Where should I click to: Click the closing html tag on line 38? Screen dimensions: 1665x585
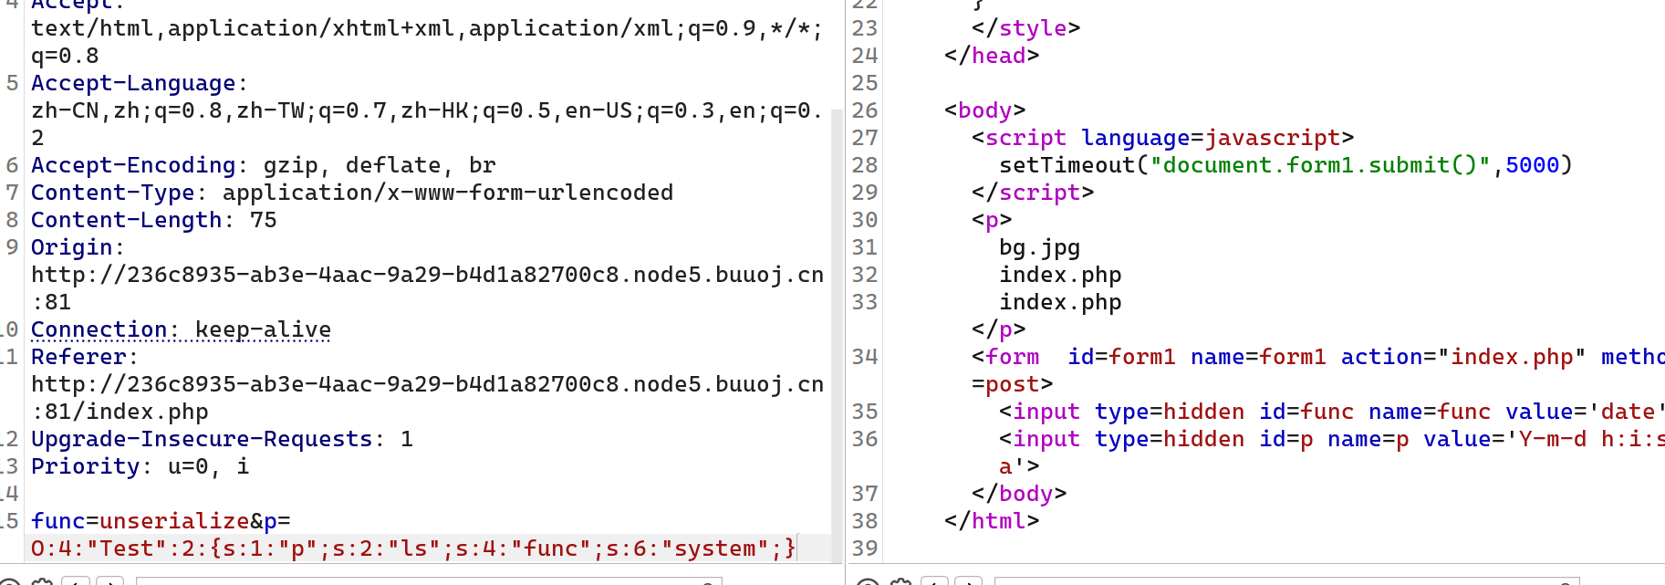(x=992, y=521)
